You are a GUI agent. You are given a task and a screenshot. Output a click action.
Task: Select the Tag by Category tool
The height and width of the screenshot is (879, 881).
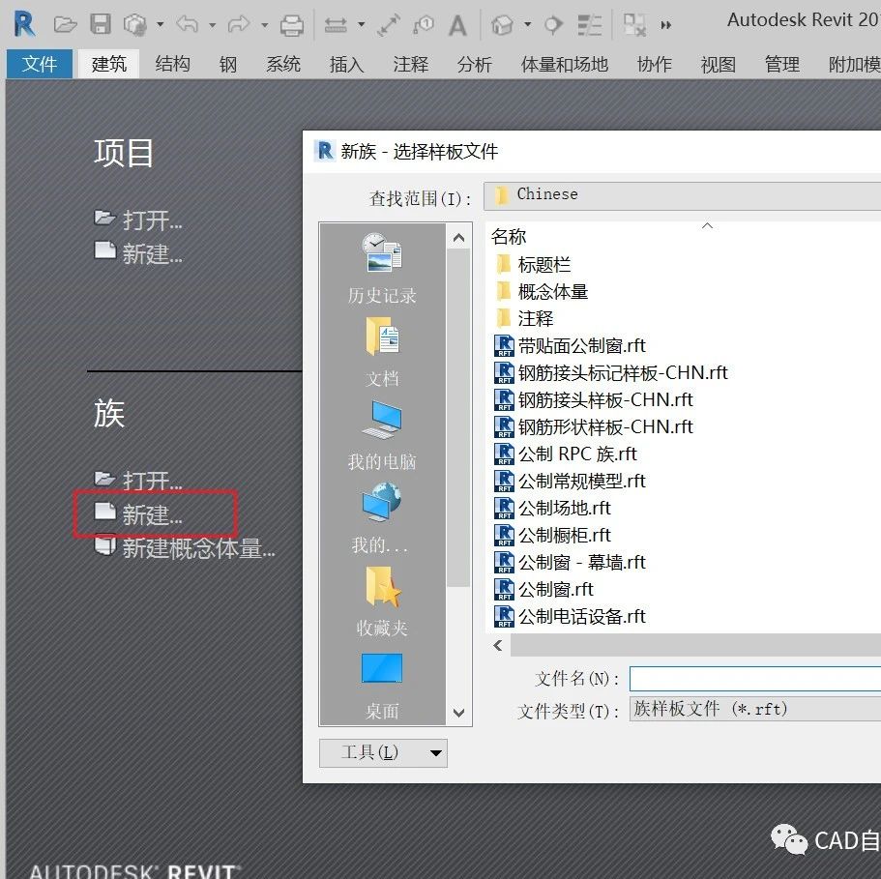(x=423, y=25)
